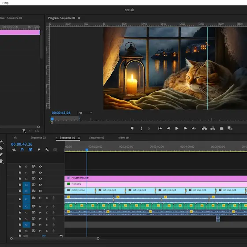247x247 pixels.
Task: Toggle eye visibility of track V2
Action: pos(40,185)
